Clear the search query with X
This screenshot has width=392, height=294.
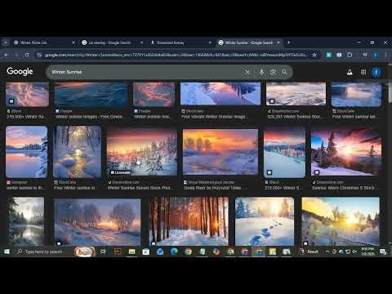pos(247,72)
